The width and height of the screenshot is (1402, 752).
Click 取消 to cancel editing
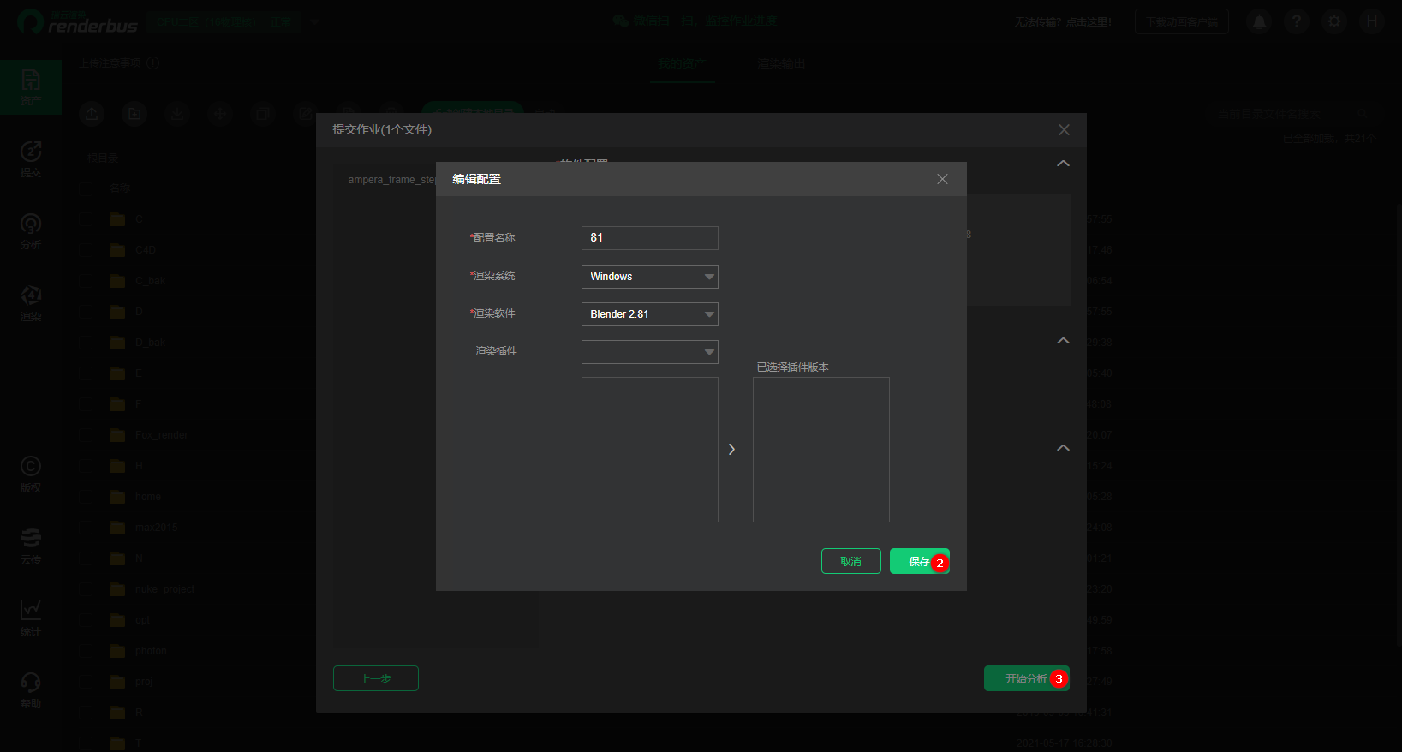click(850, 561)
